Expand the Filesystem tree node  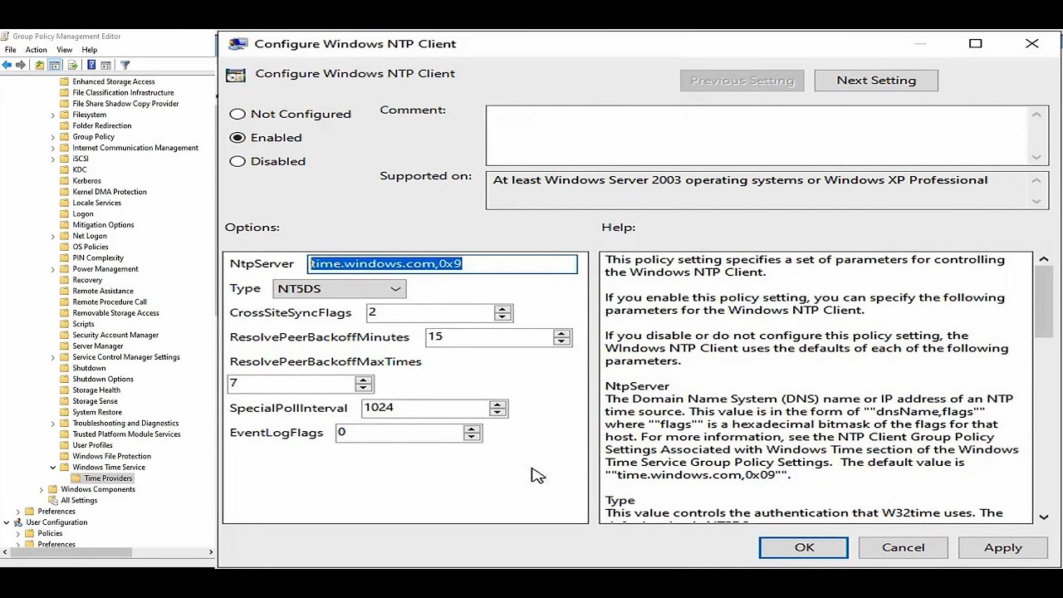point(53,115)
